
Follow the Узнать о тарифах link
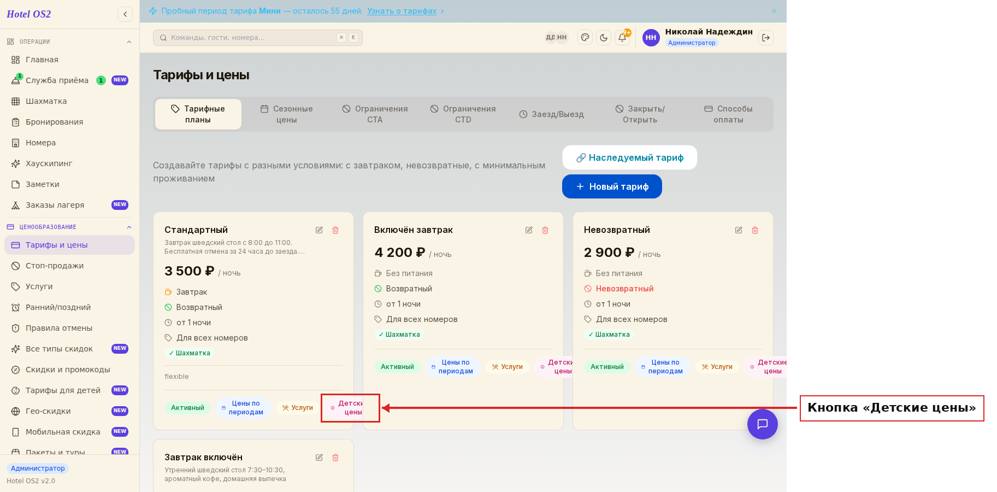click(x=402, y=11)
